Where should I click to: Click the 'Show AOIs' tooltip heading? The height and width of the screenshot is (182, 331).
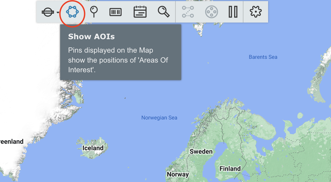(91, 37)
